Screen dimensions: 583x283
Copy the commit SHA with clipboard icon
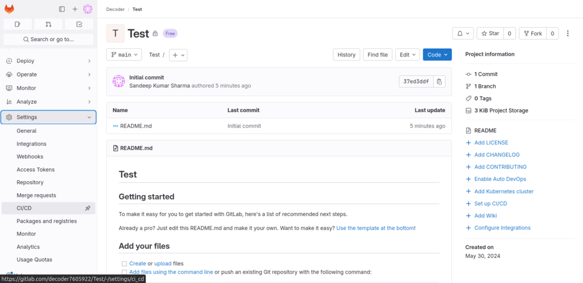440,82
